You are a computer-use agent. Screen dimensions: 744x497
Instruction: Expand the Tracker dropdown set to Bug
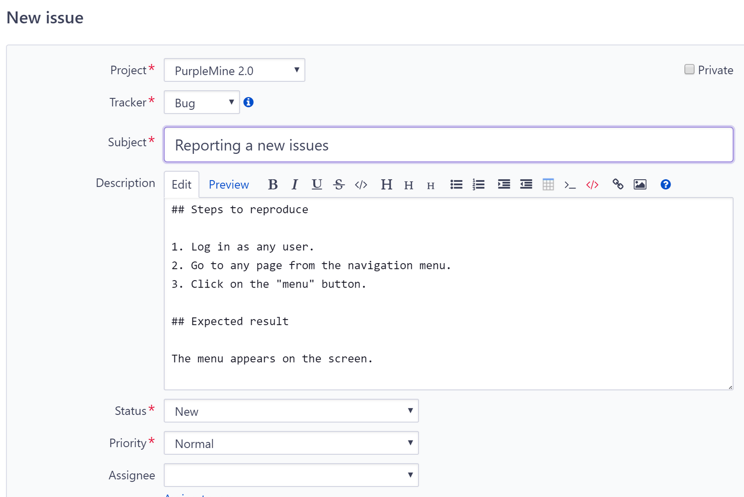point(202,102)
